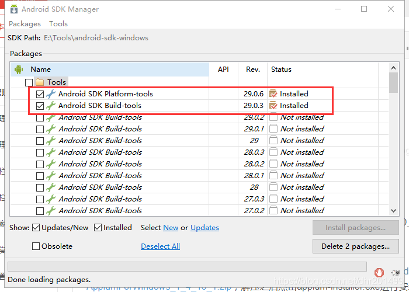This screenshot has width=409, height=292.
Task: Click the package list scrollbar thumb
Action: [393, 82]
